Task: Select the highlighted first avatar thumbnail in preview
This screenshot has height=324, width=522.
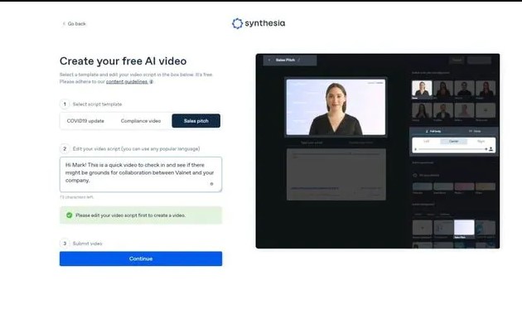Action: point(422,89)
